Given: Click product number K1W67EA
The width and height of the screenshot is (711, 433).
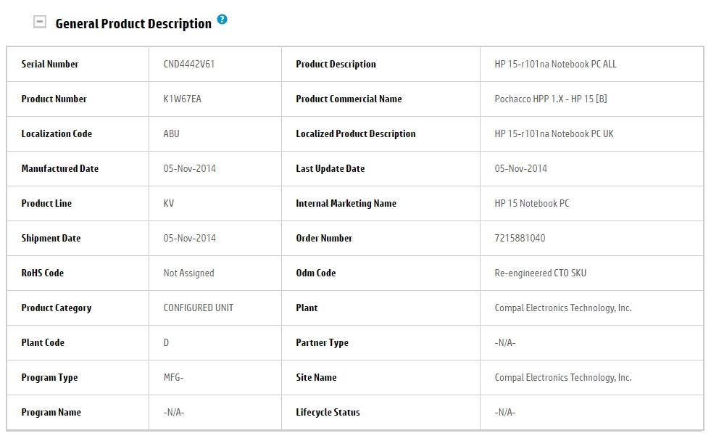Looking at the screenshot, I should pyautogui.click(x=183, y=99).
